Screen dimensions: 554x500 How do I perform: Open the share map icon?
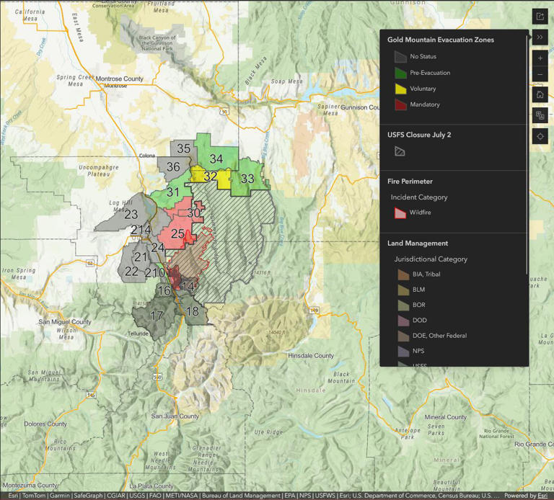[540, 17]
